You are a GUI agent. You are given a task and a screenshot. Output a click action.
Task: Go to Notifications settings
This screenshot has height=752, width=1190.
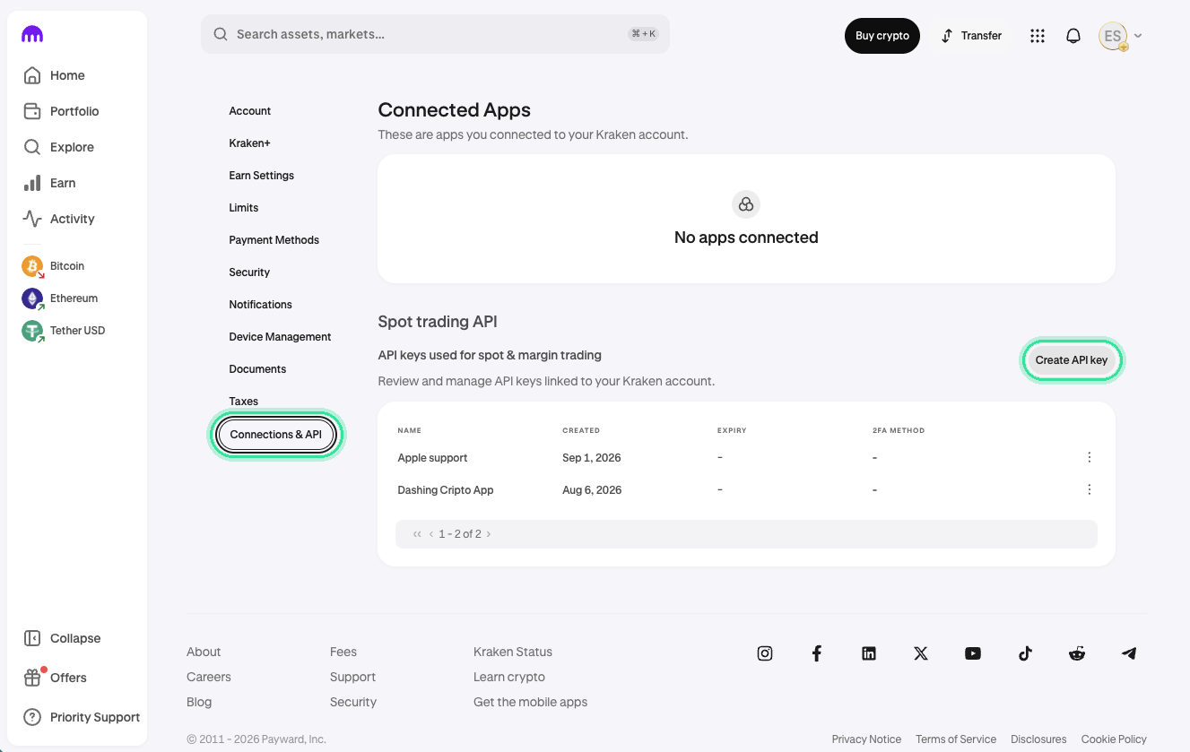click(x=260, y=305)
